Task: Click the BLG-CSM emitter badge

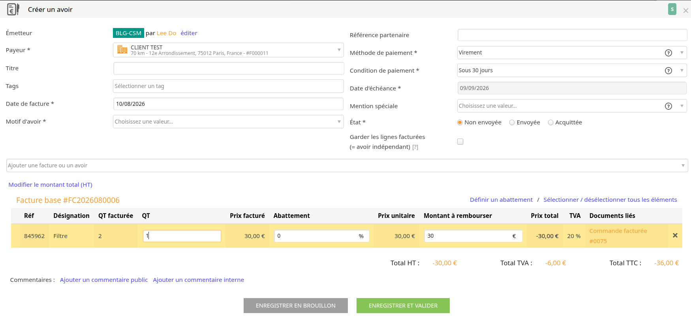Action: (128, 33)
